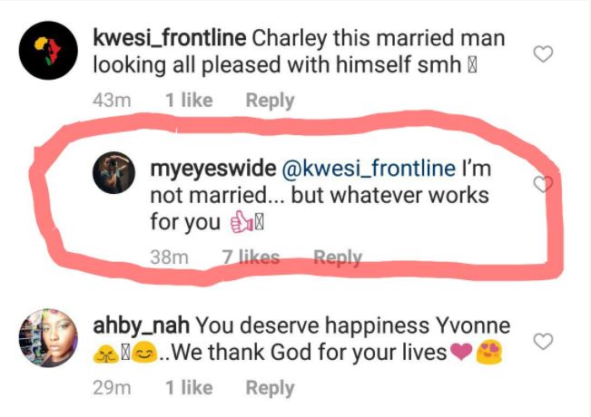
Task: Reply to ahby_nah's comment
Action: click(270, 388)
